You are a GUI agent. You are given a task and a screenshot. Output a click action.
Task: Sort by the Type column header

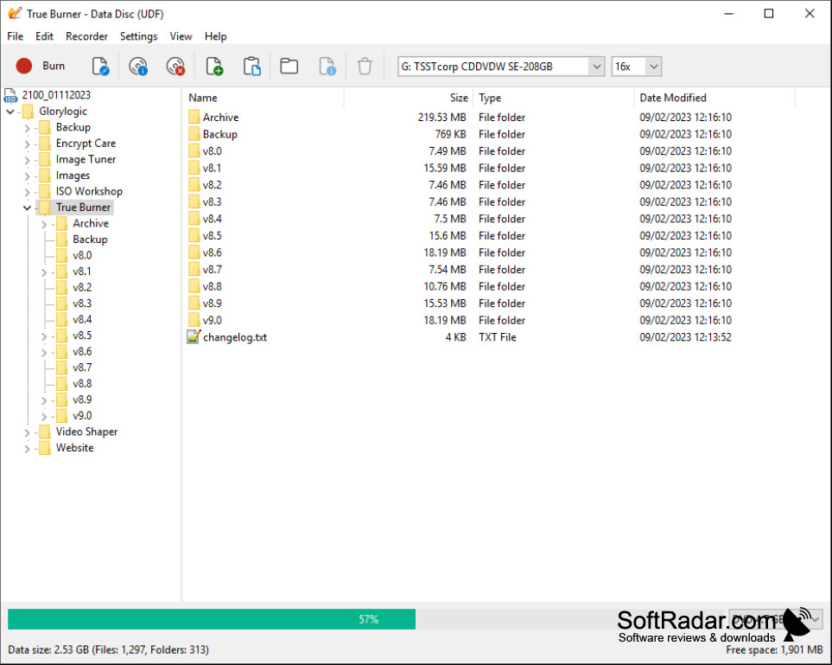[555, 98]
